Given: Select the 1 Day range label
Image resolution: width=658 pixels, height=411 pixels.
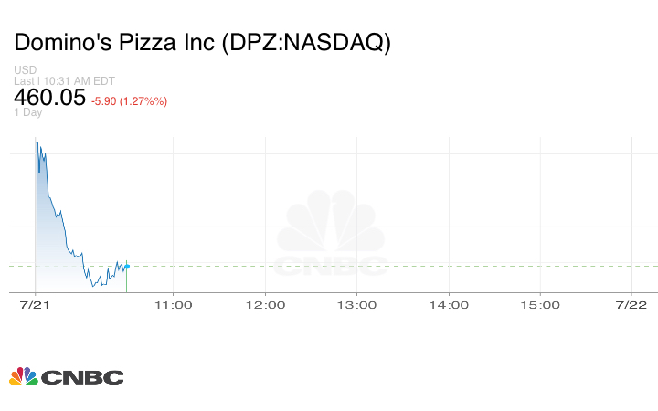Looking at the screenshot, I should [27, 112].
